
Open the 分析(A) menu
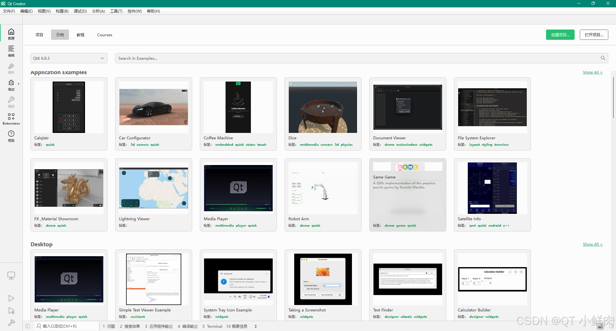98,11
